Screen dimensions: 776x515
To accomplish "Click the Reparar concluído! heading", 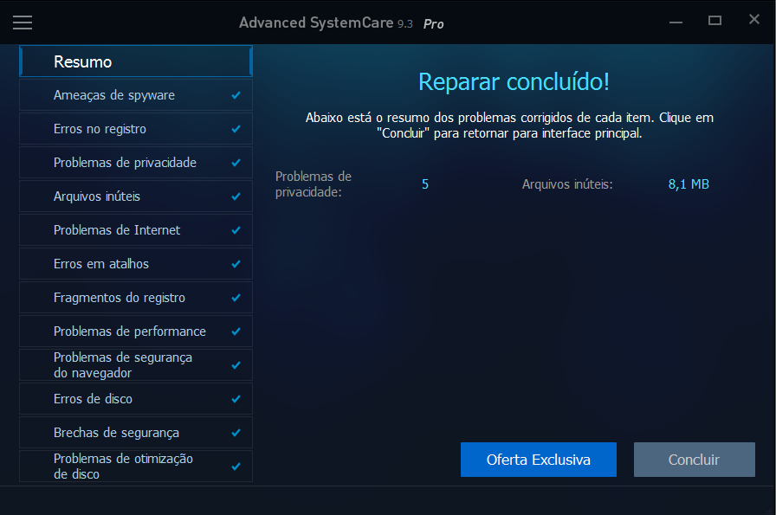I will (514, 81).
